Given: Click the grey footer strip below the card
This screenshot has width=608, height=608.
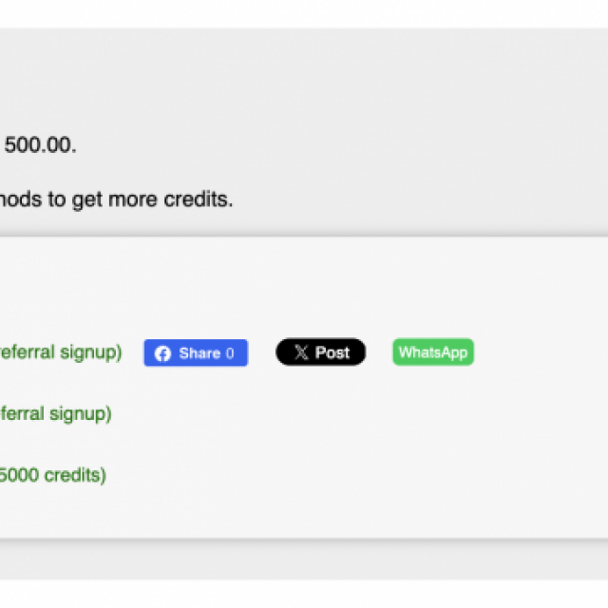Looking at the screenshot, I should coord(304,560).
